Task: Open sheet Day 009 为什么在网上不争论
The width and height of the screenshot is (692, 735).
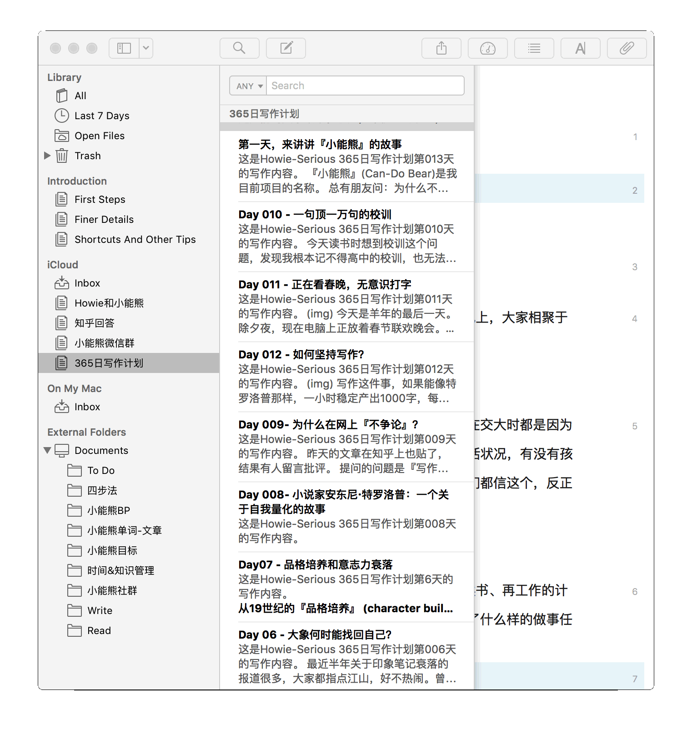Action: pyautogui.click(x=347, y=447)
